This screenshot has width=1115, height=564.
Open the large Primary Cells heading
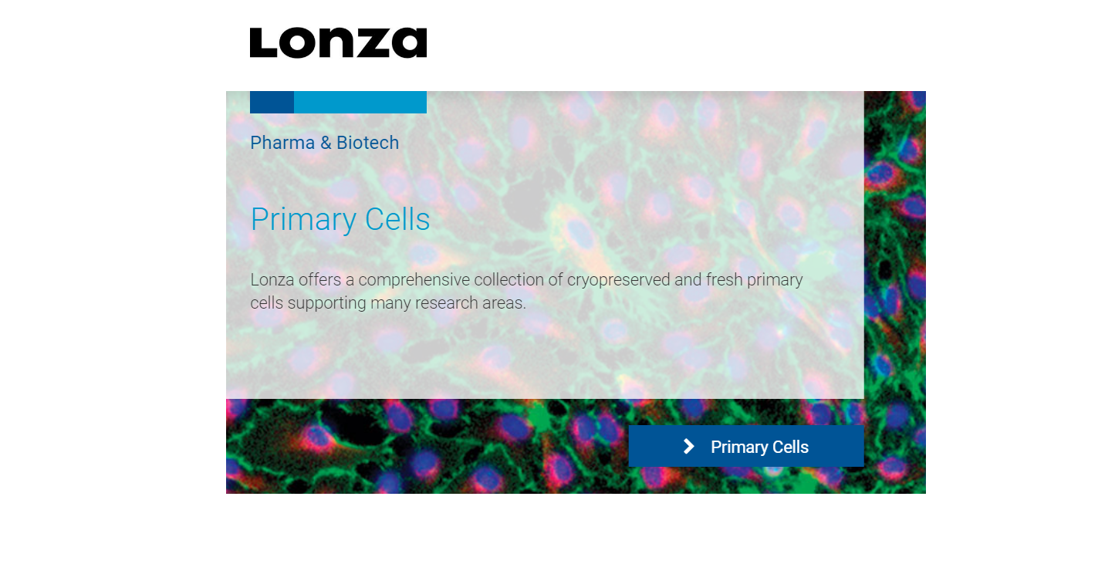[x=340, y=219]
